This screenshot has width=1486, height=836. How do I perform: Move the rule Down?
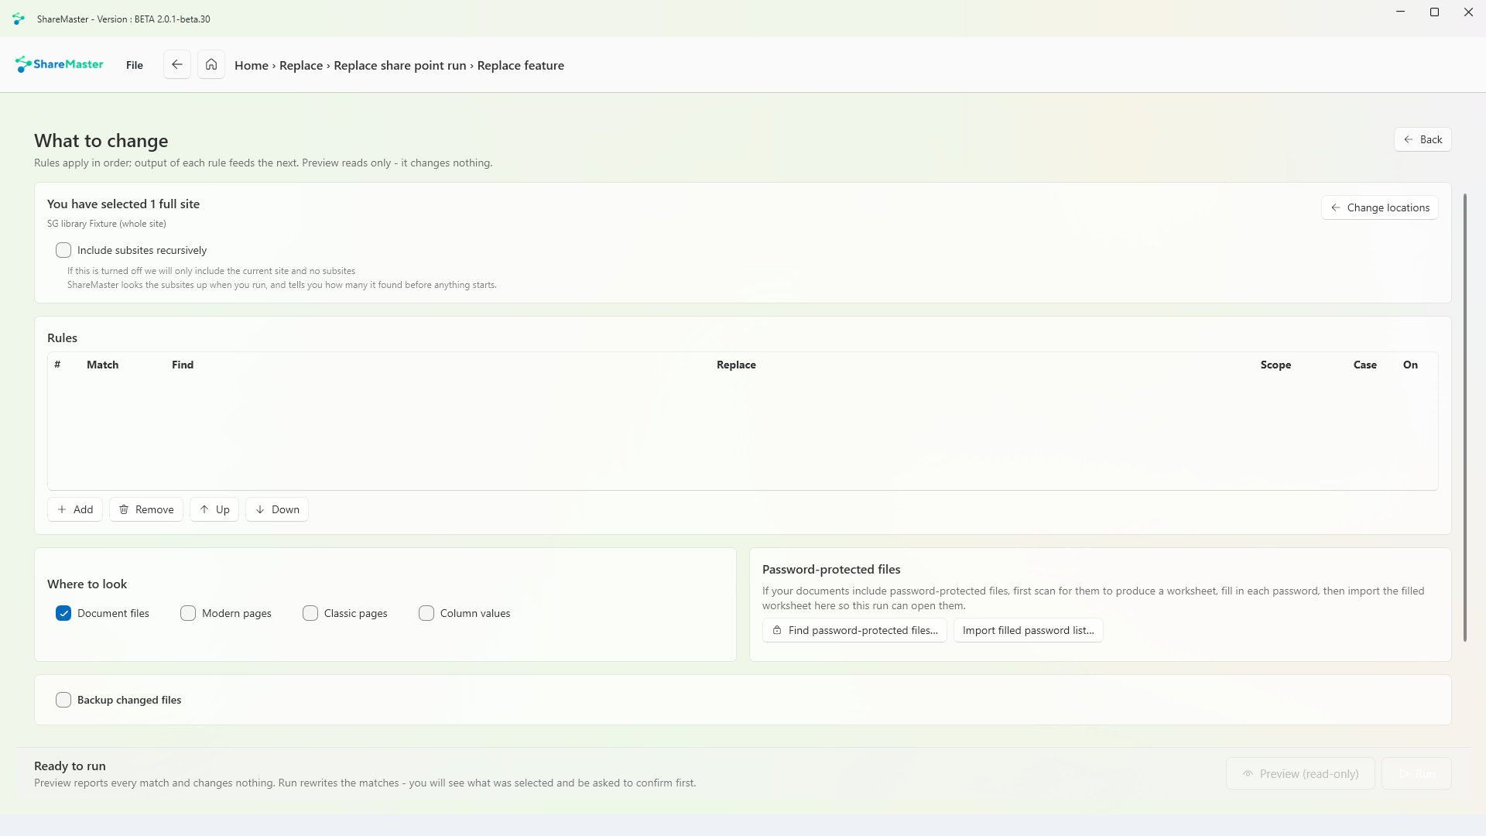277,509
